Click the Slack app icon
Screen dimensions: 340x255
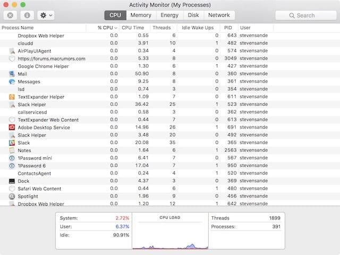click(12, 143)
